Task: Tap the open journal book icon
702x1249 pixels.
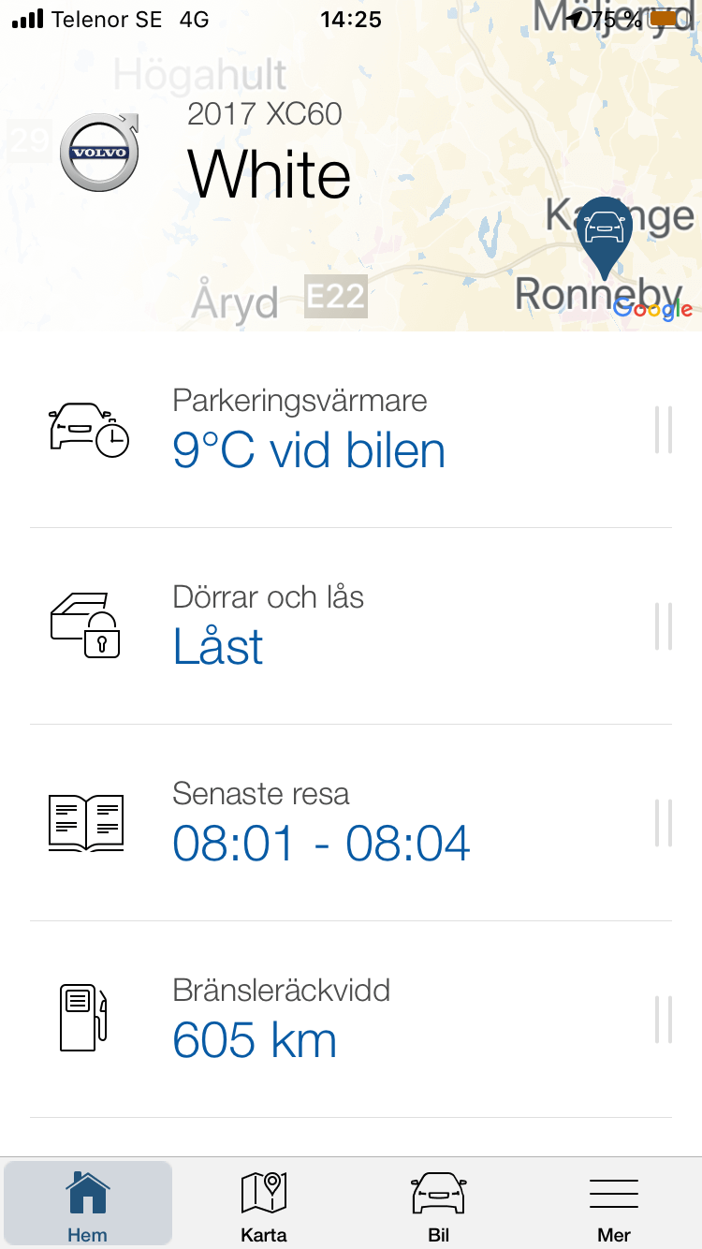Action: pos(85,823)
